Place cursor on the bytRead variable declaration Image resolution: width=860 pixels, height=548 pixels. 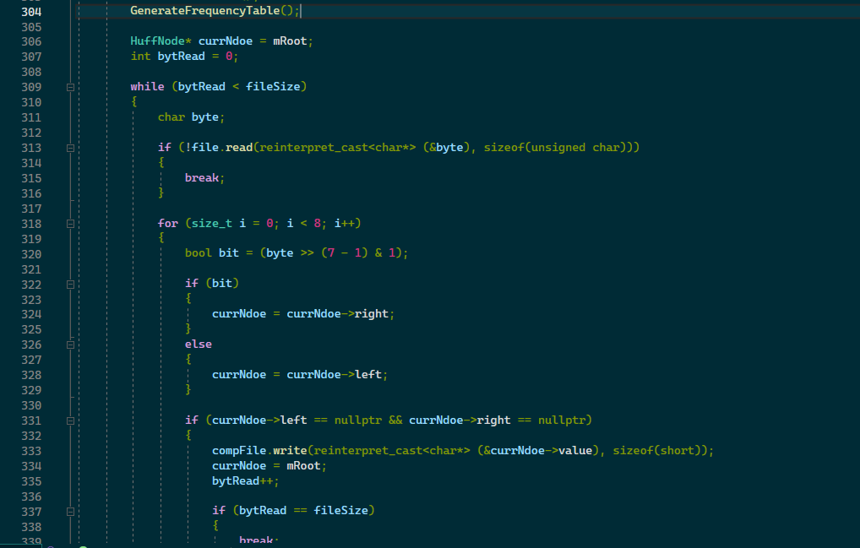click(x=180, y=56)
